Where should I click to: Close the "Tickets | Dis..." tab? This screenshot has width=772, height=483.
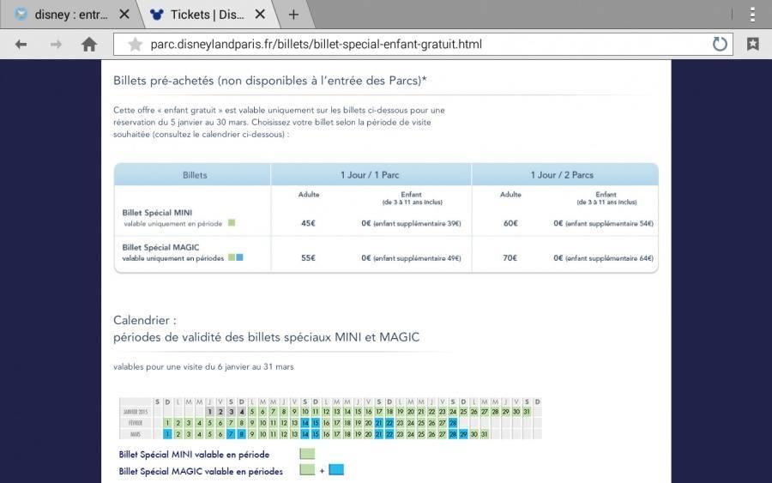(x=260, y=15)
